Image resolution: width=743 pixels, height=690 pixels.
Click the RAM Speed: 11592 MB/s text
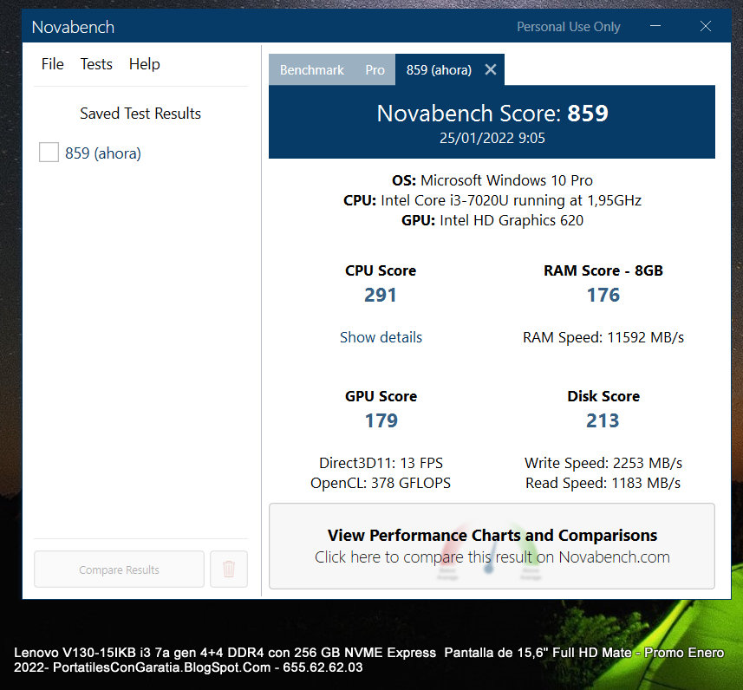(603, 337)
